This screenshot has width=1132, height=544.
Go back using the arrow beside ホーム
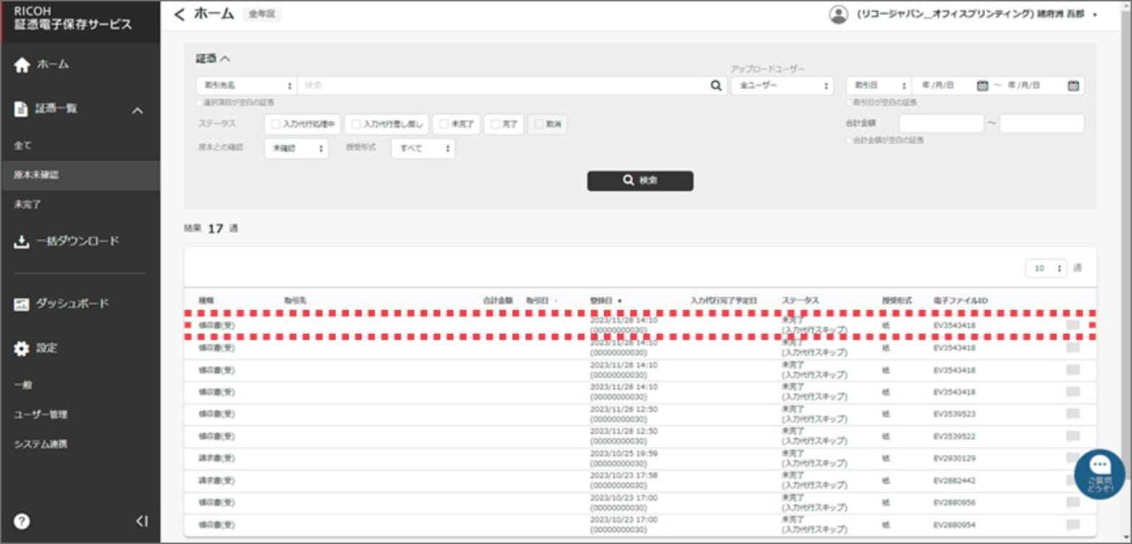point(179,14)
